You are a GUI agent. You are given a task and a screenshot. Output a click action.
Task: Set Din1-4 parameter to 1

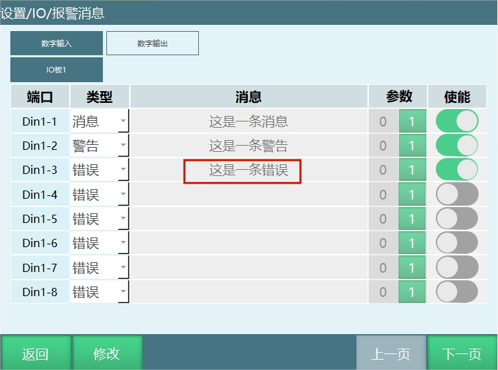(x=412, y=194)
